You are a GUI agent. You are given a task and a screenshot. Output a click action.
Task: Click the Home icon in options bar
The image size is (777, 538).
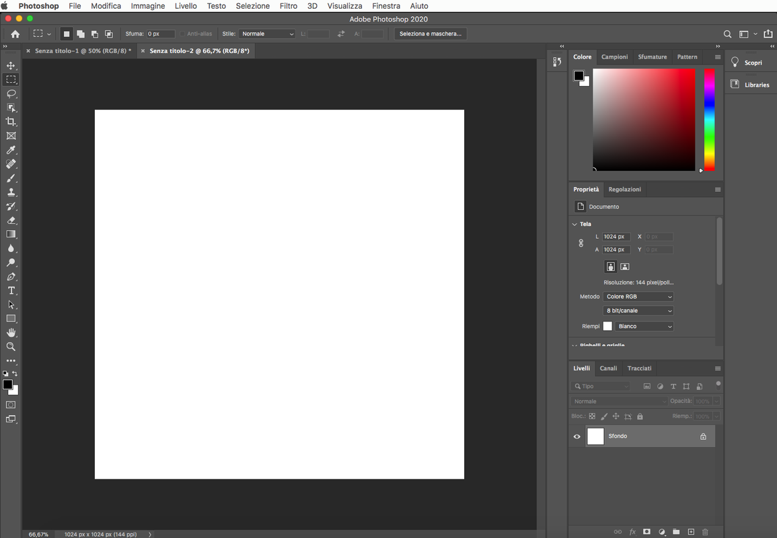pyautogui.click(x=15, y=34)
